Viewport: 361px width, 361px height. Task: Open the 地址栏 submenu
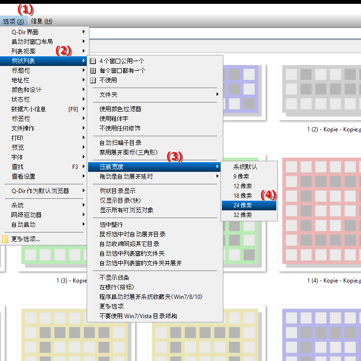click(x=43, y=80)
